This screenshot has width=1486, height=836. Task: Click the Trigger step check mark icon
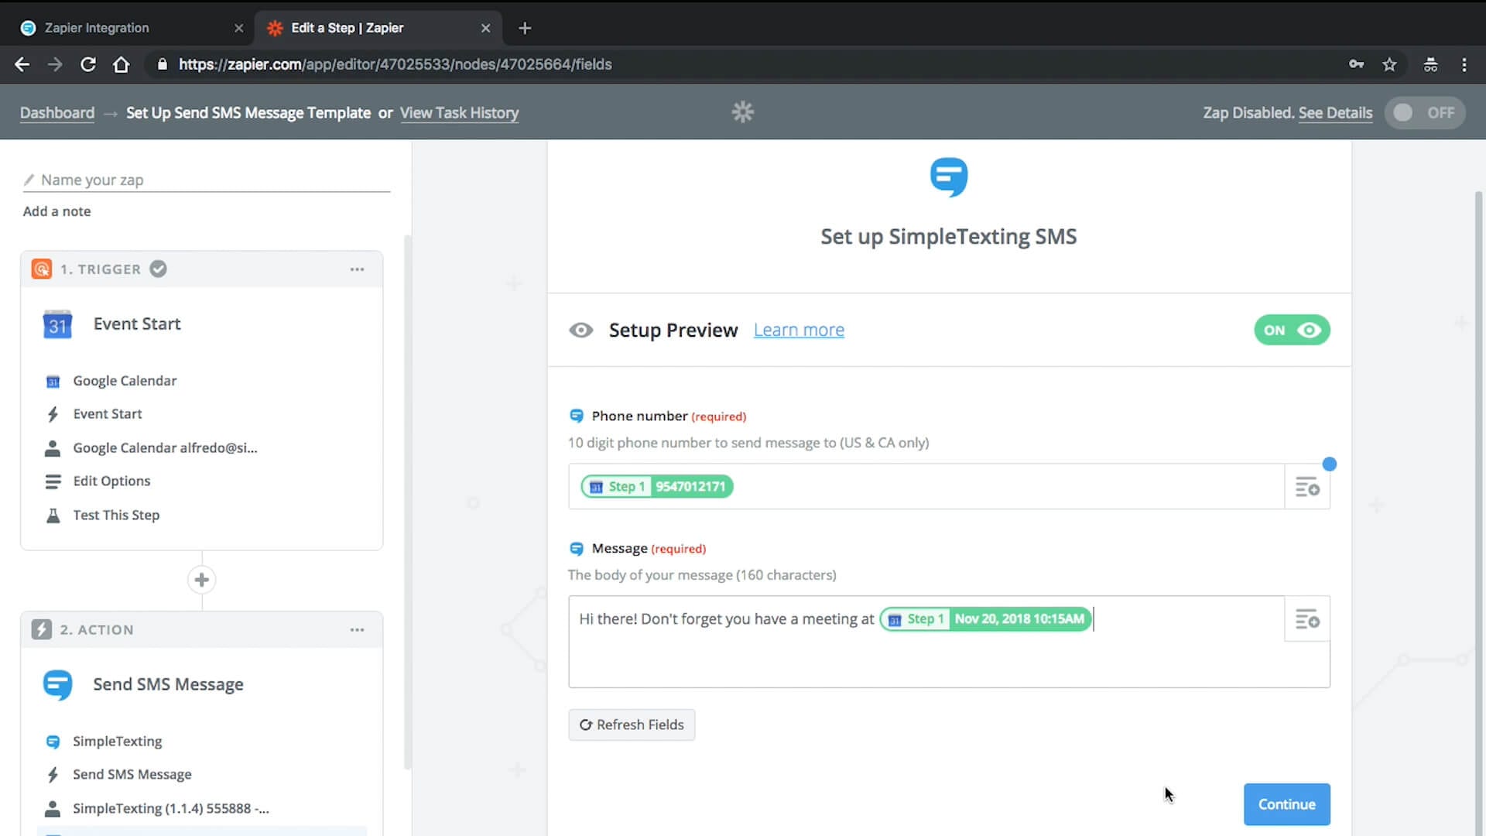158,269
